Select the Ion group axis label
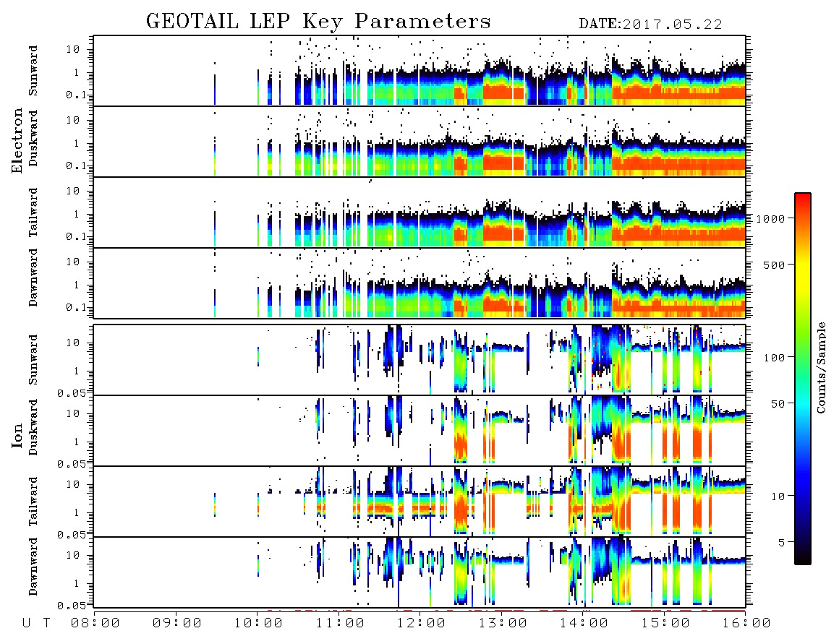Screen dimensions: 826x636 (x=17, y=436)
